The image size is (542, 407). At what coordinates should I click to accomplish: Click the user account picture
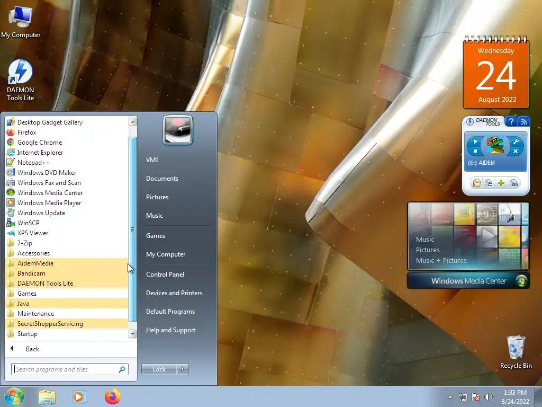[178, 130]
